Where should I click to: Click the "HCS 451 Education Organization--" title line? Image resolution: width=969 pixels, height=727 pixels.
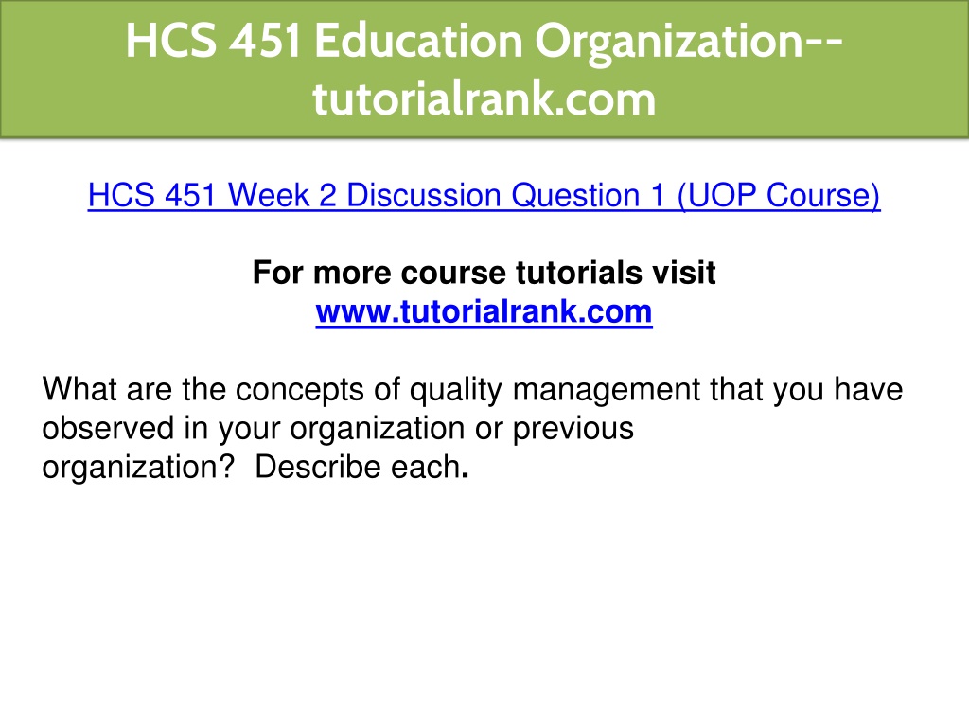[484, 42]
